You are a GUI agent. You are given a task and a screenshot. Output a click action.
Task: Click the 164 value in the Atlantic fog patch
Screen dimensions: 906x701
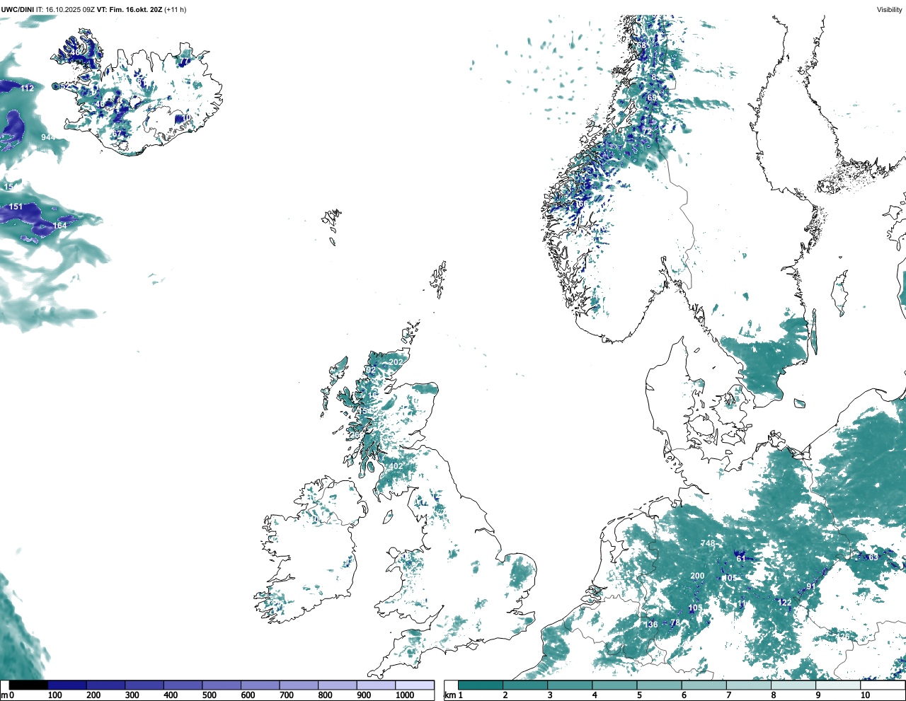point(59,226)
